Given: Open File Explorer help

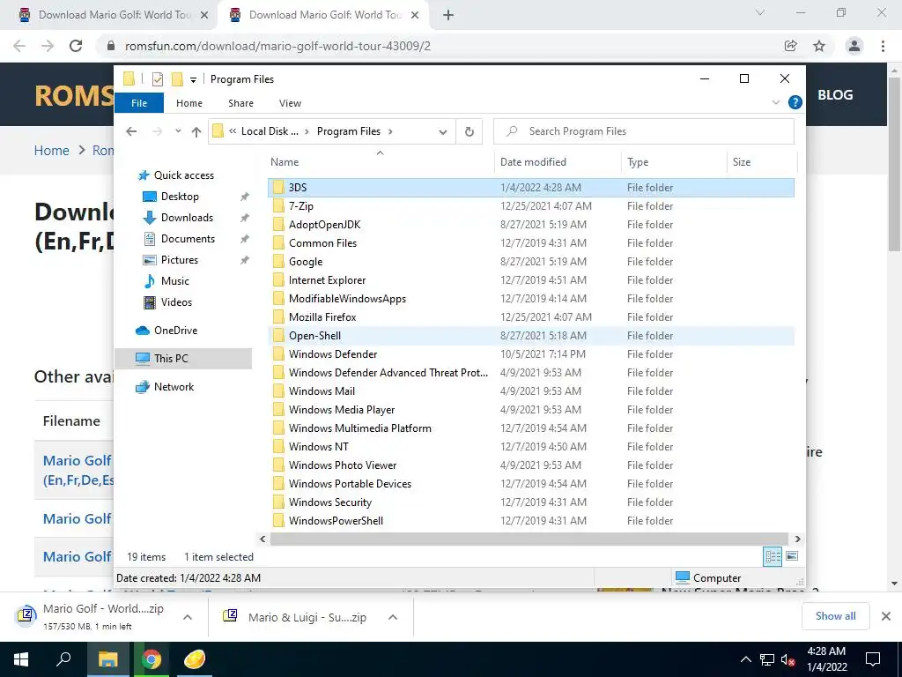Looking at the screenshot, I should click(x=795, y=102).
